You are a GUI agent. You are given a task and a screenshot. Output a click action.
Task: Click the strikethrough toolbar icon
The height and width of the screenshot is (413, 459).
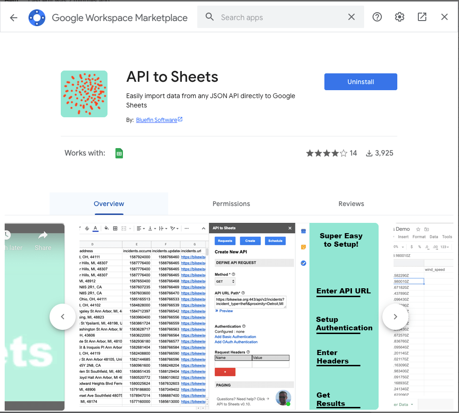click(87, 228)
